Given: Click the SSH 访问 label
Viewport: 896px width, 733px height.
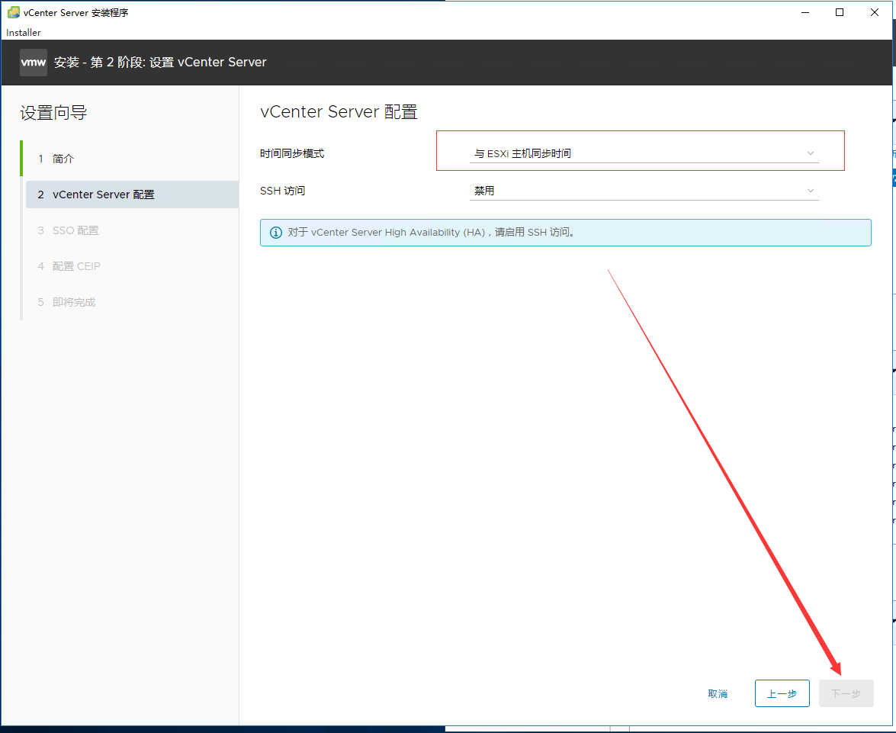Looking at the screenshot, I should [282, 191].
